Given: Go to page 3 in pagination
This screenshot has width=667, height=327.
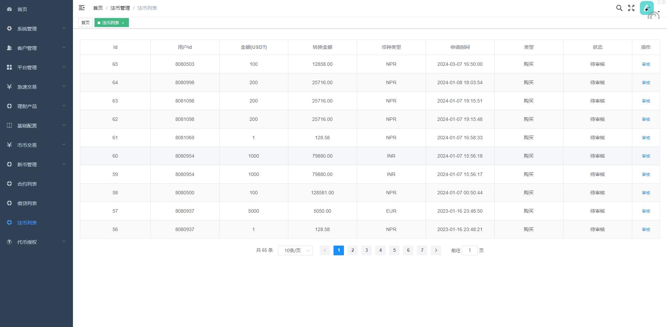Looking at the screenshot, I should (x=367, y=250).
